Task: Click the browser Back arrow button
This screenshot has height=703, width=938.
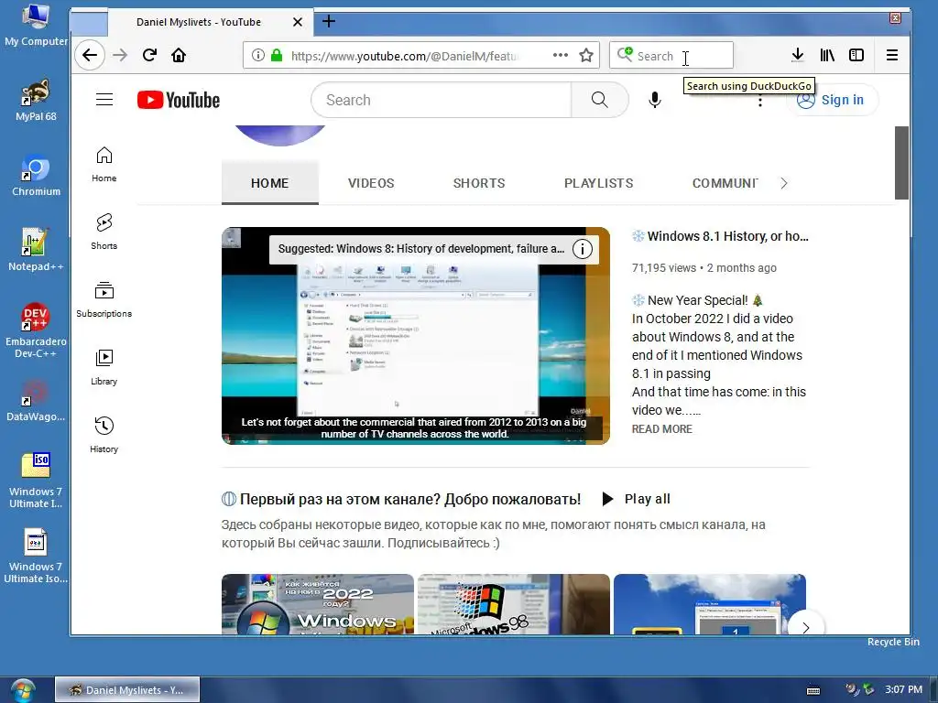Action: 90,56
